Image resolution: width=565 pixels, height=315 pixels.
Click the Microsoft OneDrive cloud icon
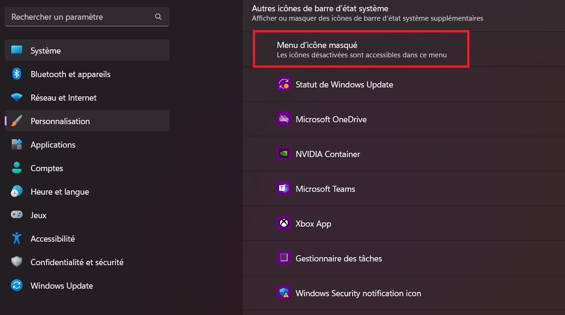[284, 119]
